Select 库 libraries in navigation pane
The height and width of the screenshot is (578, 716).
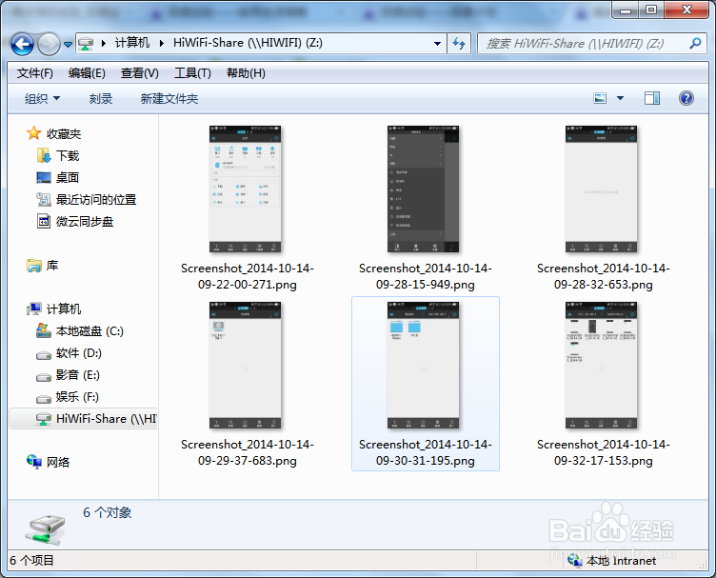[52, 266]
